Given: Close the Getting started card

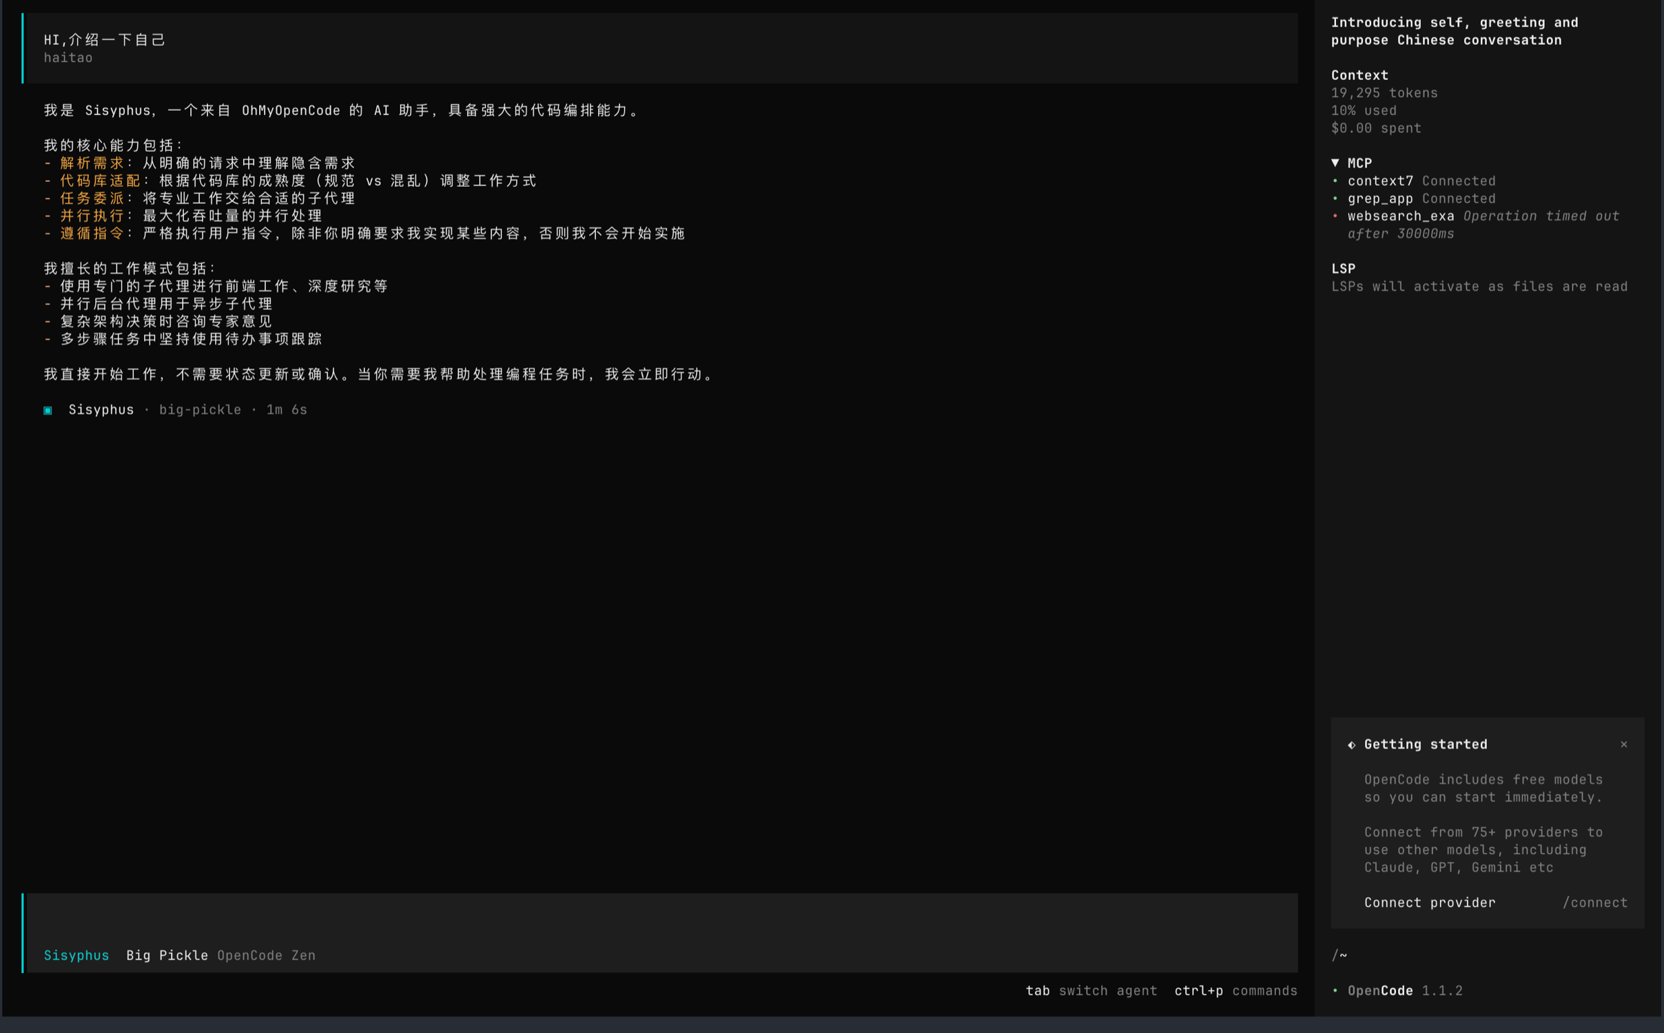Looking at the screenshot, I should coord(1624,744).
